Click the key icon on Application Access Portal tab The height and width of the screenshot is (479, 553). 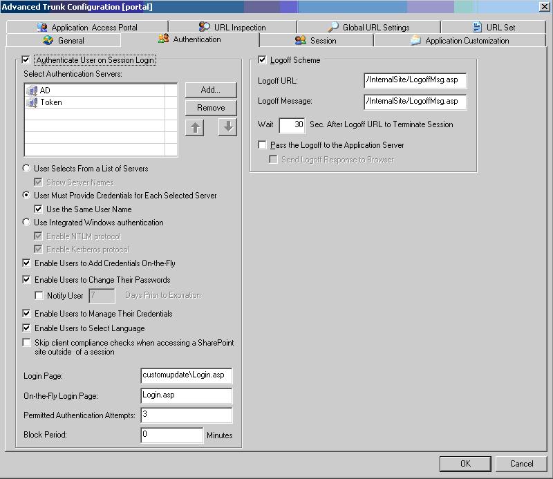point(43,26)
